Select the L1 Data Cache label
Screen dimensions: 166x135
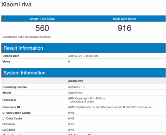12,118
